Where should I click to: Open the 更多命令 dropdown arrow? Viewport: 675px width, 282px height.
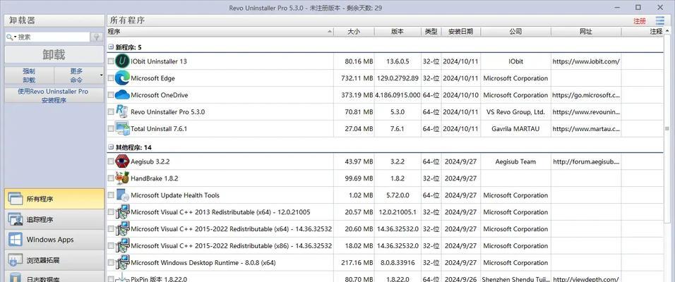point(101,75)
